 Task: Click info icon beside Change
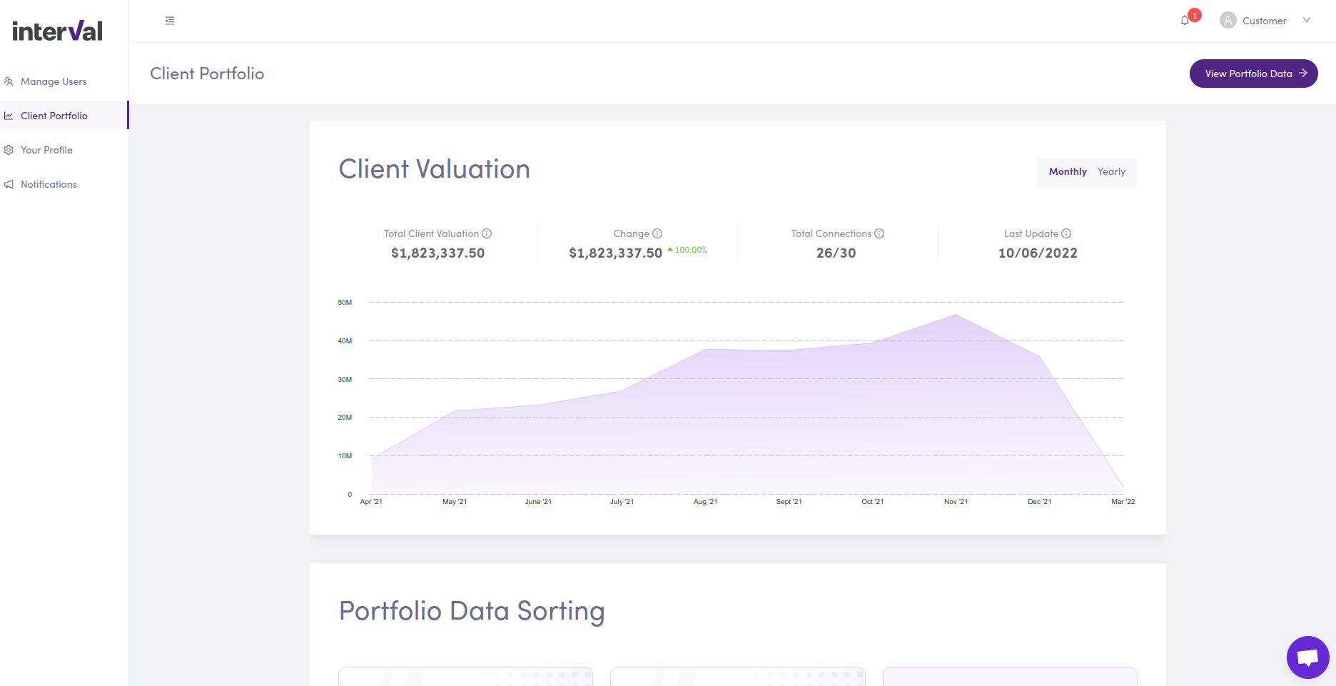tap(657, 233)
